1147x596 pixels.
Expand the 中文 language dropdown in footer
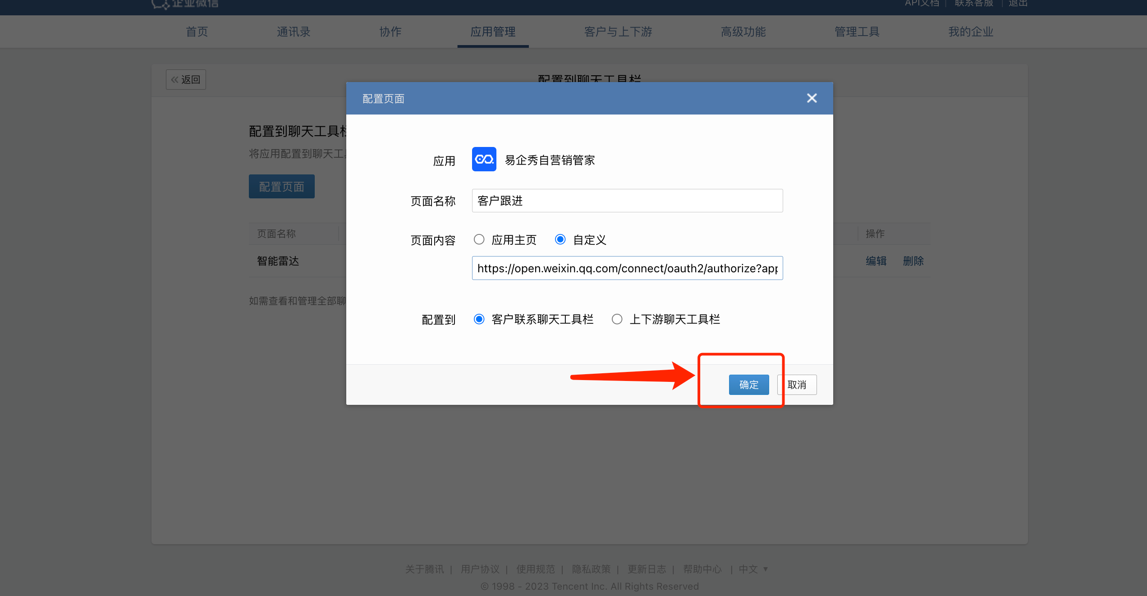[x=753, y=569]
